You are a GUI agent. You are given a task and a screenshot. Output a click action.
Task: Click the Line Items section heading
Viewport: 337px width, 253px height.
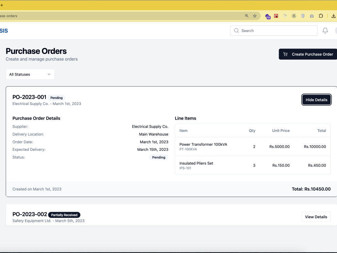[185, 118]
